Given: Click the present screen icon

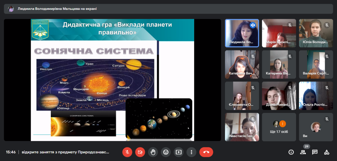Looking at the screenshot, I should point(179,152).
